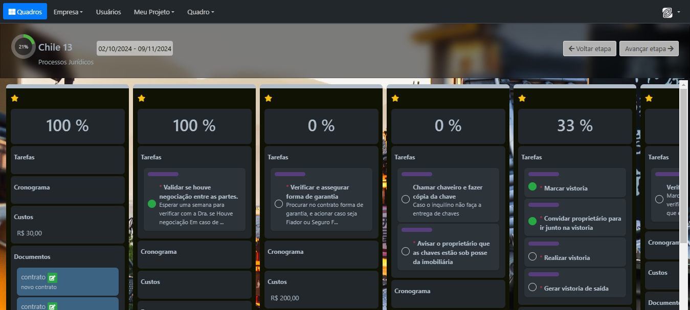Toggle the 'Gerar vistoria de saída' task circle
690x310 pixels.
532,287
